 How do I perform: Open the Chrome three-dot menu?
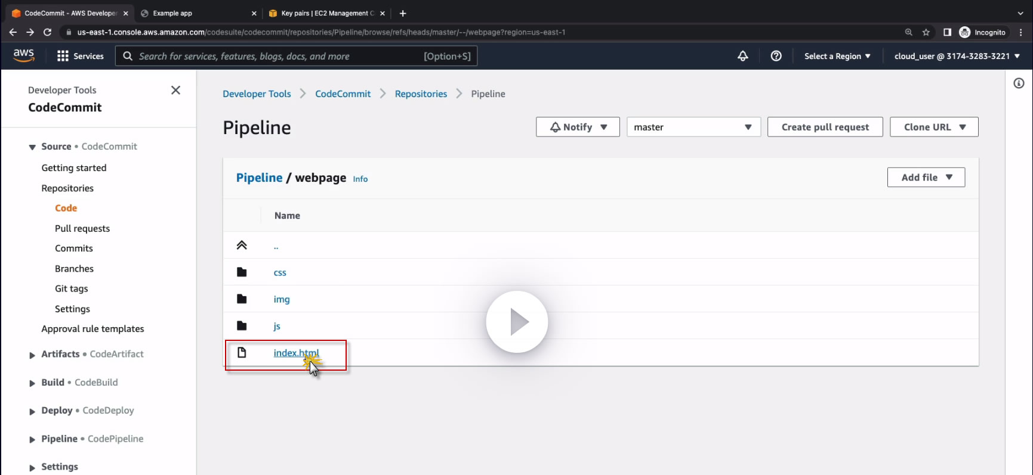coord(1022,32)
